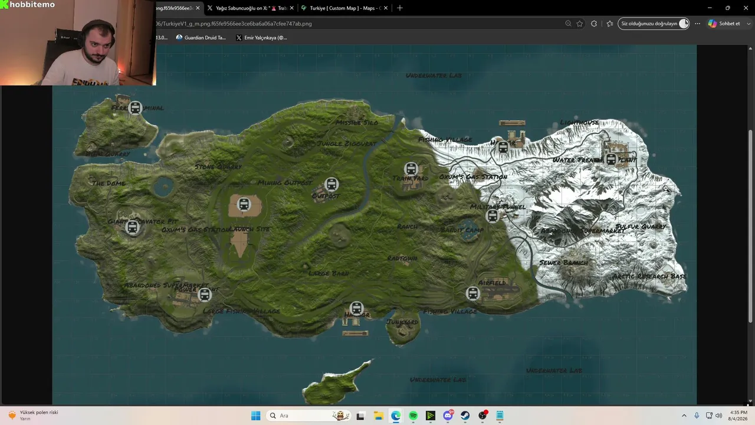
Task: Click the train icon at Giant Excavator Pit
Action: point(132,227)
